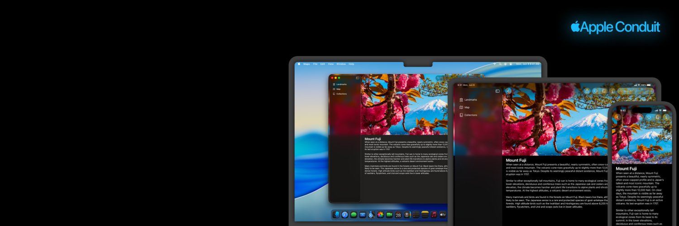679x226 pixels.
Task: Open the Edit menu on the Mac
Action: tap(323, 64)
